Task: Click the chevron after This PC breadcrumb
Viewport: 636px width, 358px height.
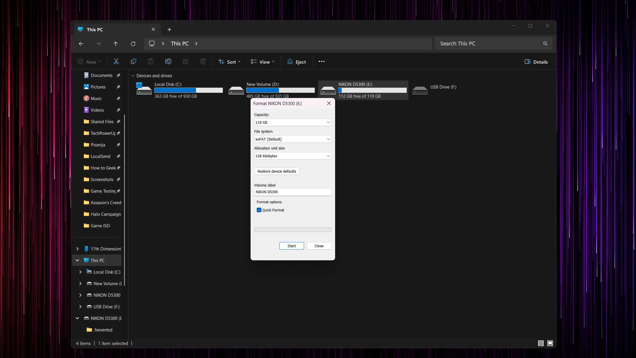Action: pyautogui.click(x=196, y=43)
